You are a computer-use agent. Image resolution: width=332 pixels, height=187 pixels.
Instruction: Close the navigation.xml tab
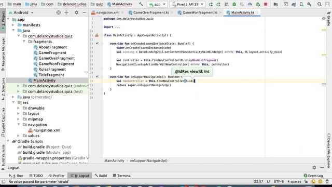point(122,12)
